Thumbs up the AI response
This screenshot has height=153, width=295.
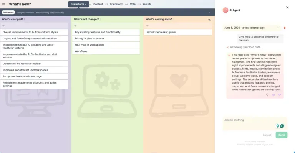pyautogui.click(x=273, y=95)
